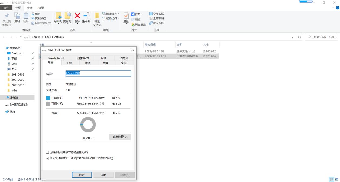This screenshot has width=340, height=182.
Task: Click the ribbon Properties (属性) icon
Action: point(126,16)
